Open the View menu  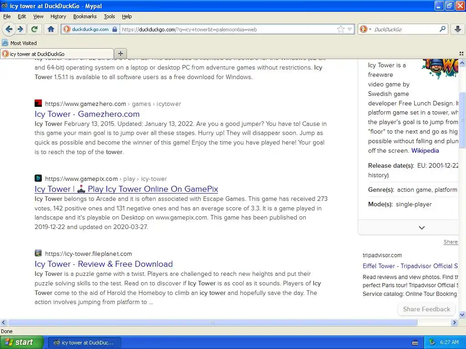38,16
